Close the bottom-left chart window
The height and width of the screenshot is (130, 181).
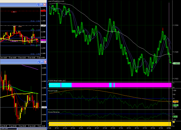[45, 62]
